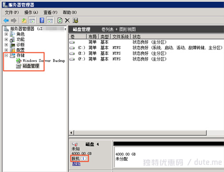Click the 诊断 diagnostics tree icon
Image resolution: width=224 pixels, height=172 pixels.
[x=12, y=45]
